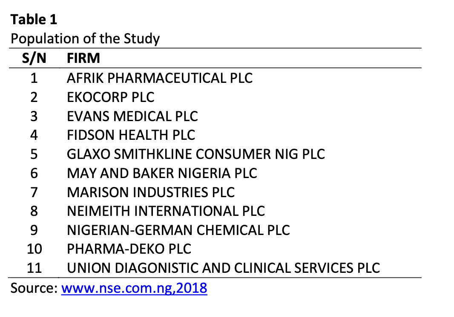Screen dimensions: 454x317
Task: Open the www.nse.com.ng,2018 source link
Action: 134,289
